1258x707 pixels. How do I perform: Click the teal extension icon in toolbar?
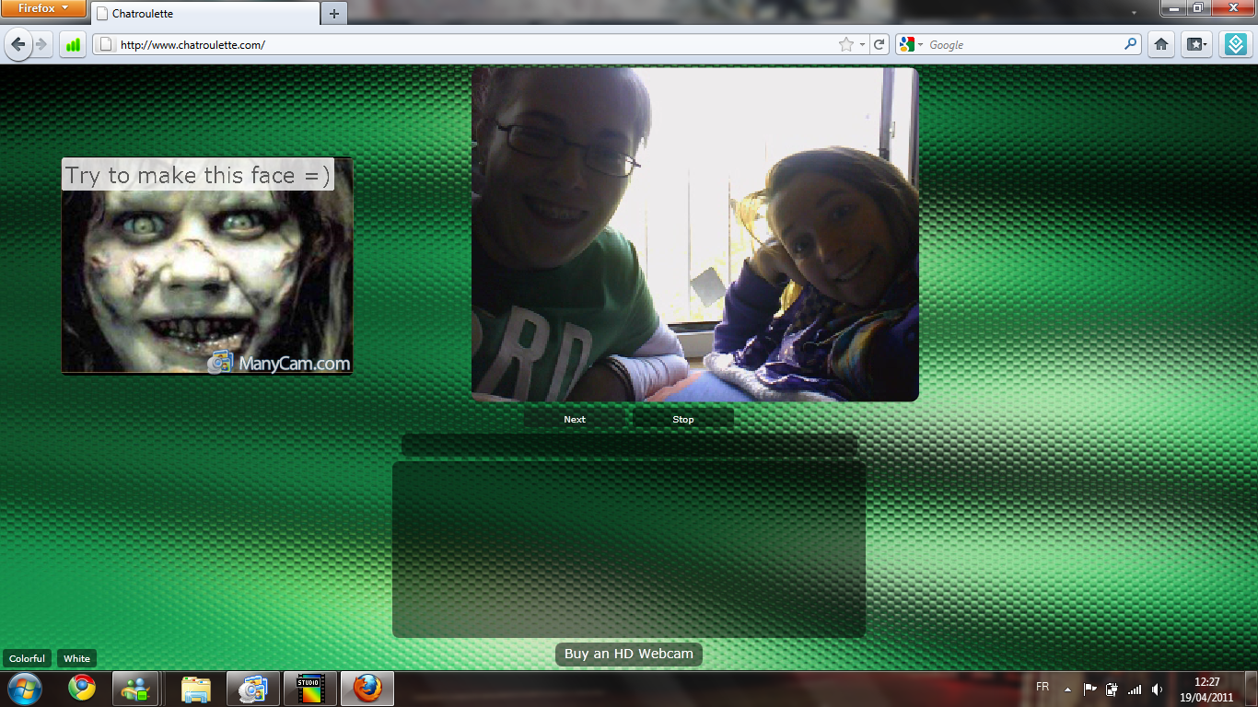(x=1235, y=44)
